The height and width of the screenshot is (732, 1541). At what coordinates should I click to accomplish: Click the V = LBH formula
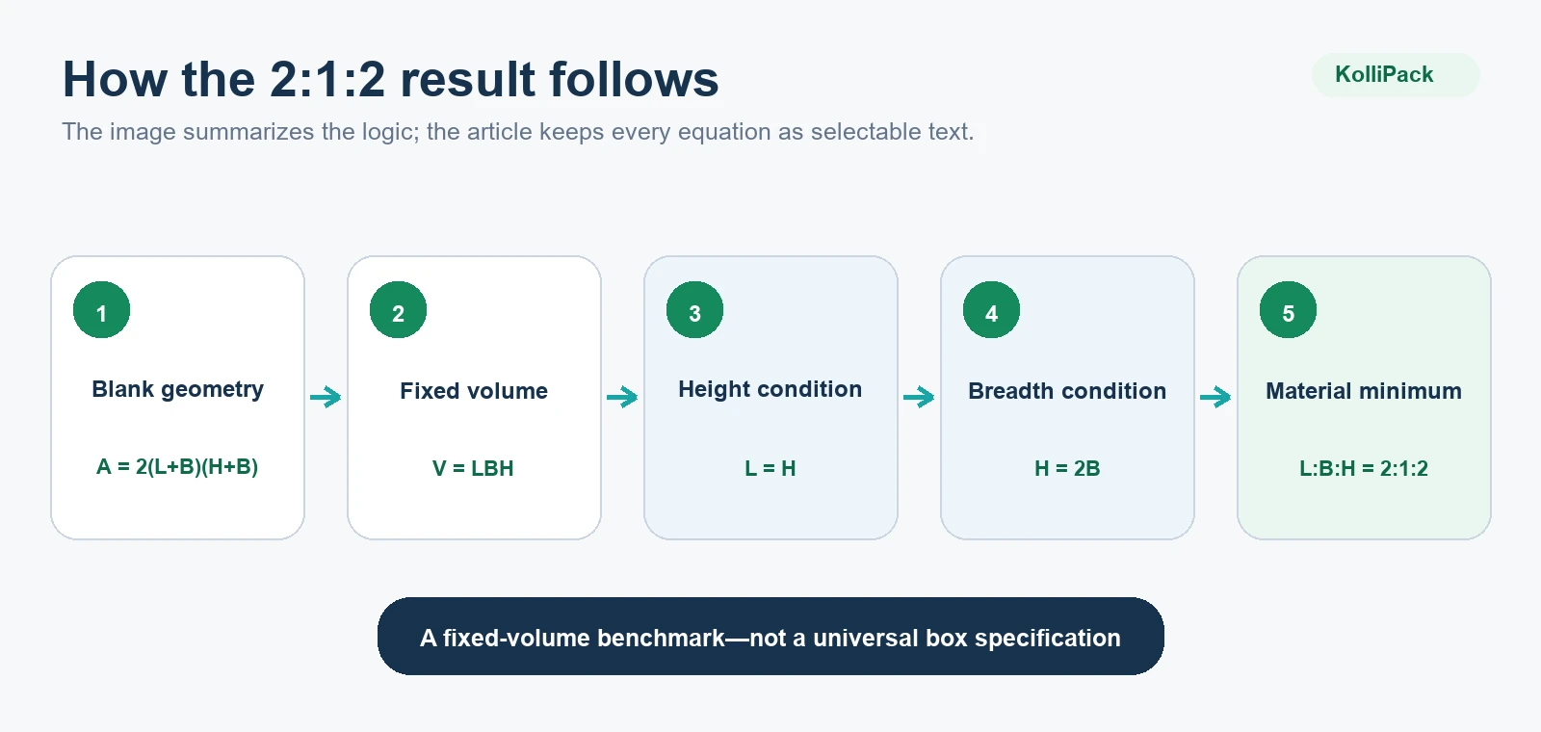tap(473, 468)
